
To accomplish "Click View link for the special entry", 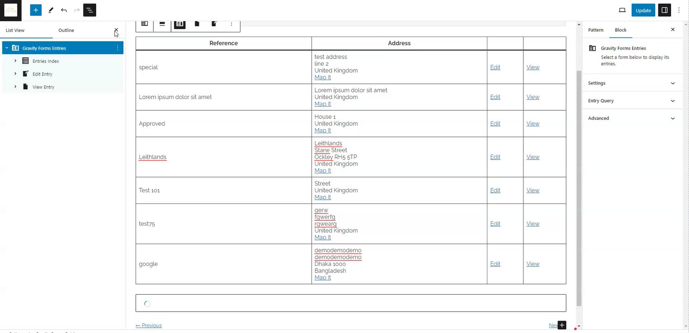I will 533,67.
